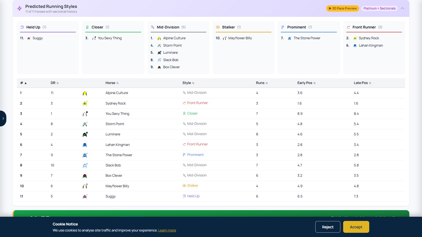Select the Closer card heading
The height and width of the screenshot is (237, 422).
point(97,27)
